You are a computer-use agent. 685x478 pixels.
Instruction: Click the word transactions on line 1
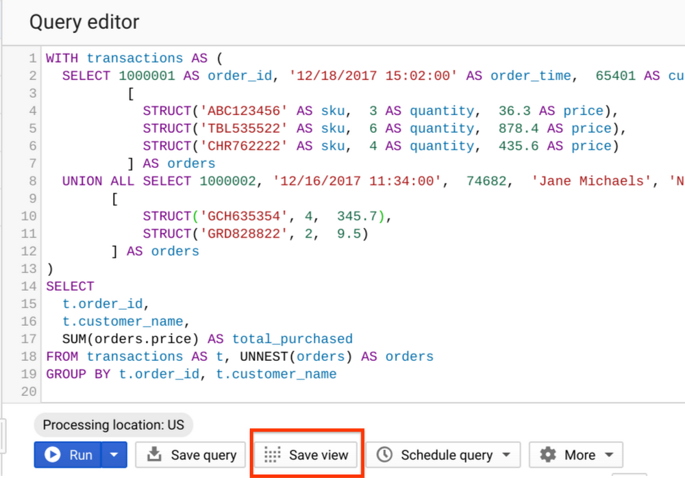click(135, 58)
